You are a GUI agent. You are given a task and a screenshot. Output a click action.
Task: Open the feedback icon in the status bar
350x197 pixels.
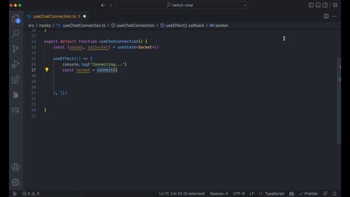click(x=325, y=194)
